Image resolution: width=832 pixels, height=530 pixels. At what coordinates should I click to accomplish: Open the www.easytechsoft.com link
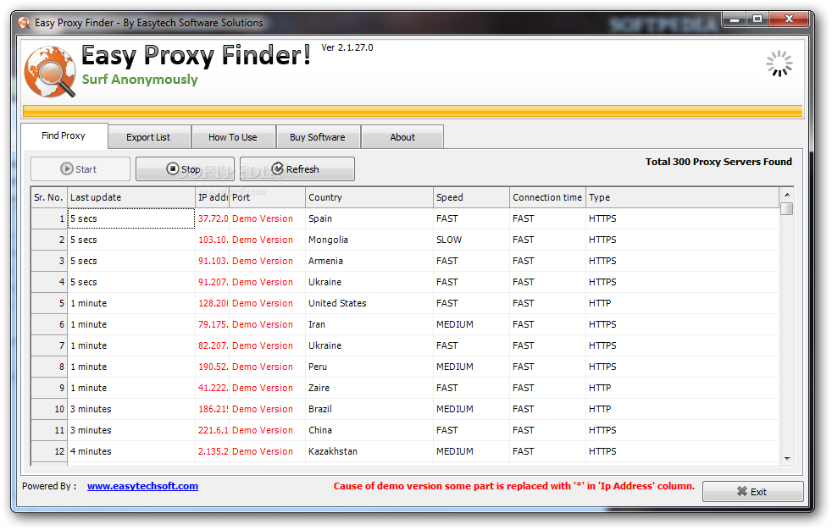[x=142, y=486]
